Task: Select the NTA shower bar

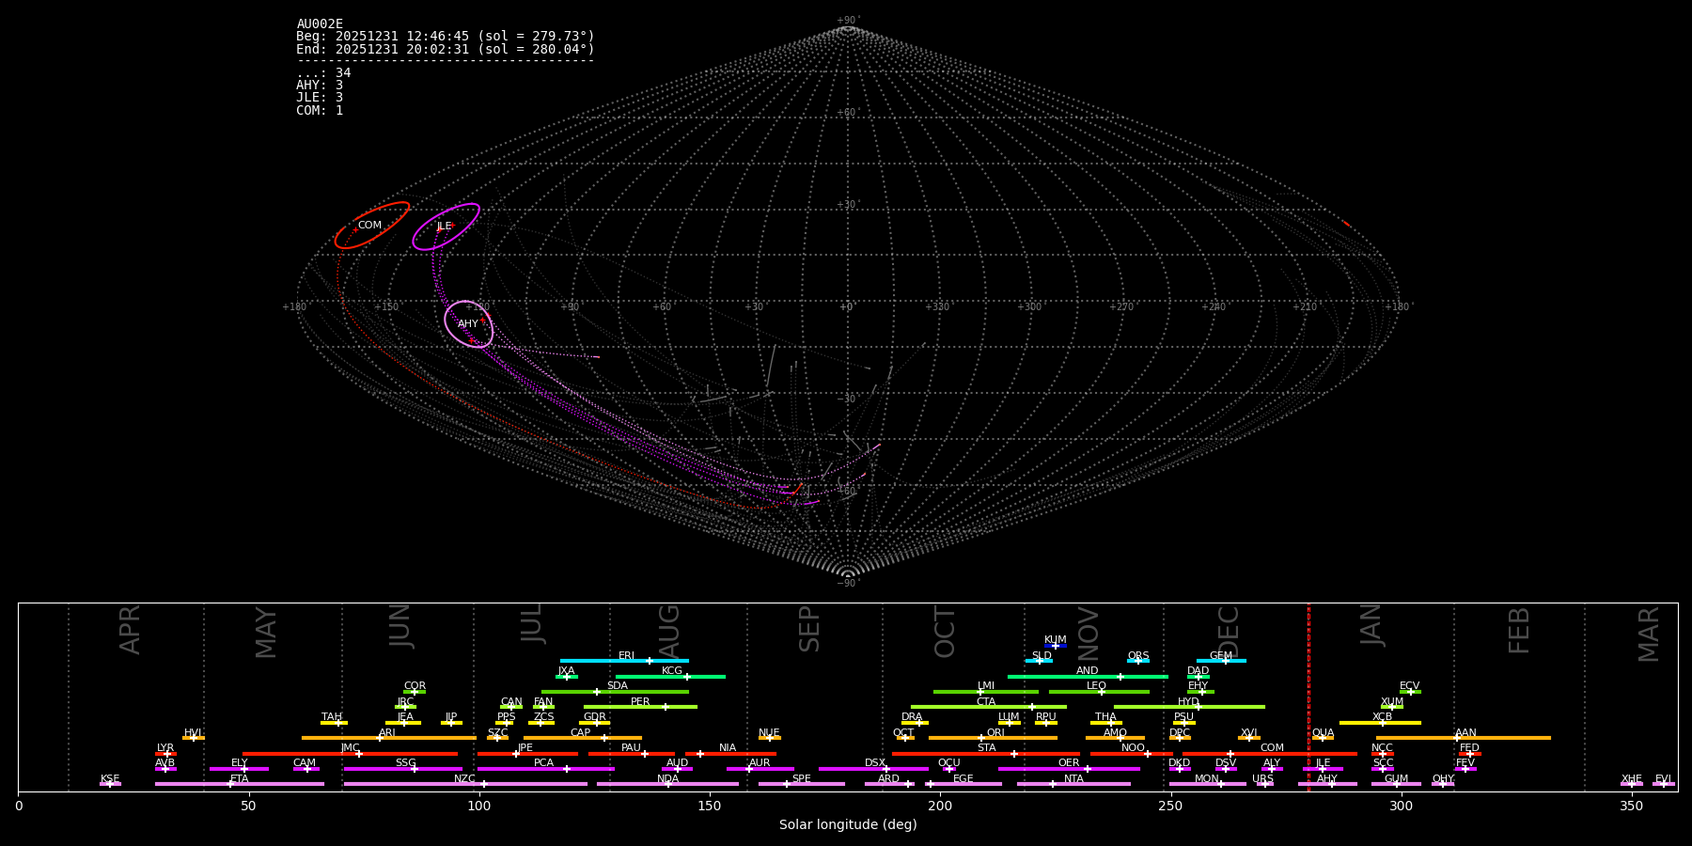Action: (1073, 784)
